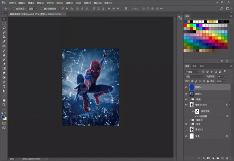The width and height of the screenshot is (234, 161).
Task: Open the layer blend mode dropdown
Action: (x=195, y=77)
